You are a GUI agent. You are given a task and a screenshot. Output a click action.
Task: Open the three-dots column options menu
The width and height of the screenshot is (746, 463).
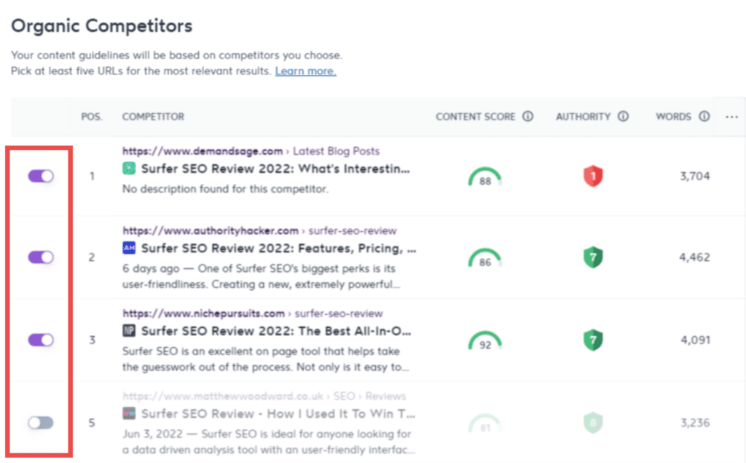tap(731, 117)
